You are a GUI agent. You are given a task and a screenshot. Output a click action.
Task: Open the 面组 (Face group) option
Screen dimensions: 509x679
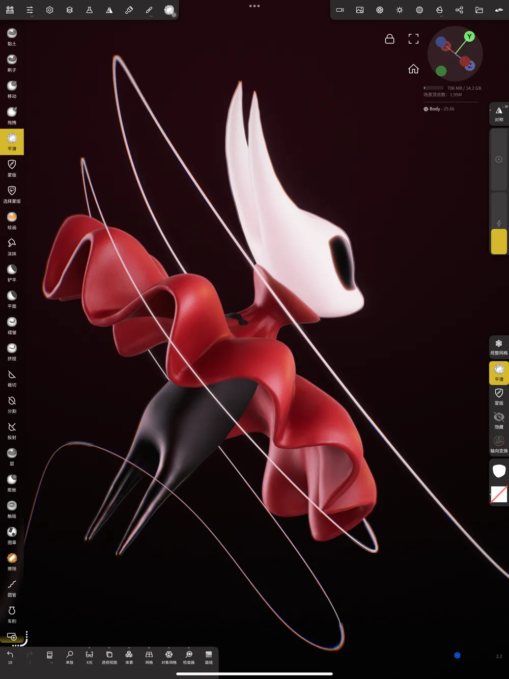click(209, 657)
